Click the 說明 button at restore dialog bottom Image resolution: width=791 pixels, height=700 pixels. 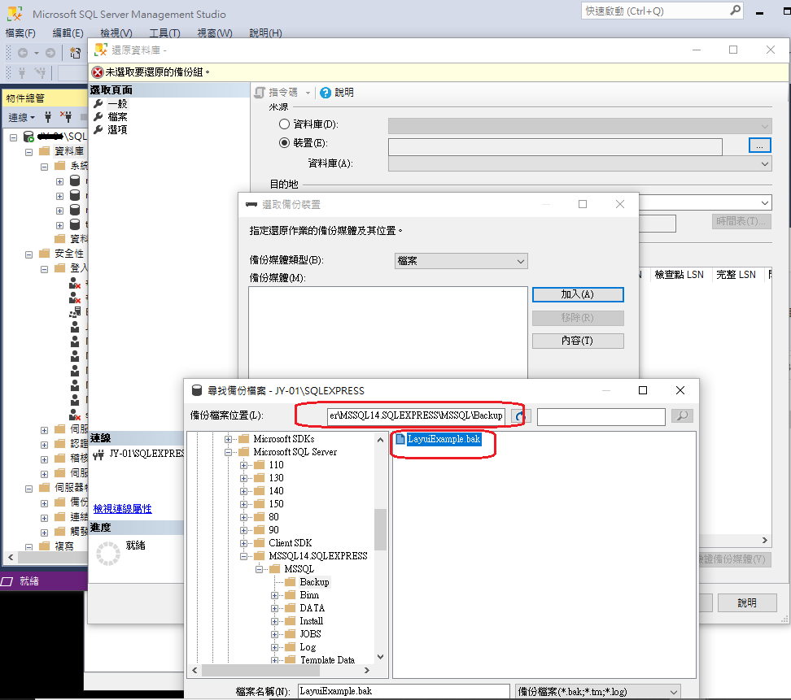pos(747,602)
